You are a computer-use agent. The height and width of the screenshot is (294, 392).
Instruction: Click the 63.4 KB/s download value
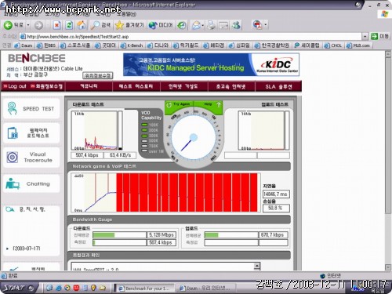tap(120, 155)
